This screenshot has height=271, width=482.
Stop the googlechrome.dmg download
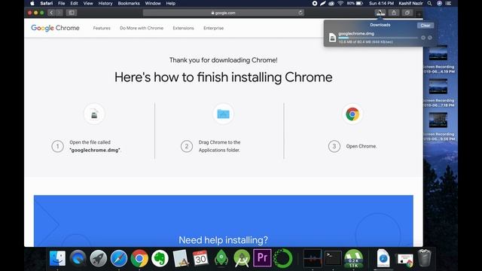[x=423, y=38]
